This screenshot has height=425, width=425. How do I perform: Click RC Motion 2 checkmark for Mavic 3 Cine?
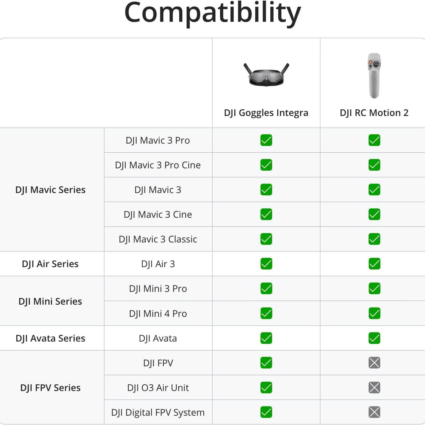point(374,214)
